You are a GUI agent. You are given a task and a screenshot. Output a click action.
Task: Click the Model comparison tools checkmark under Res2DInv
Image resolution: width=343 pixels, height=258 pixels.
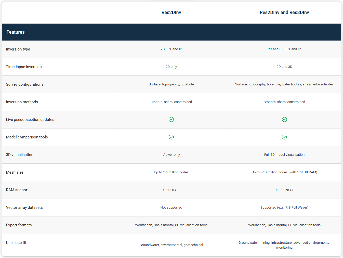pyautogui.click(x=171, y=137)
